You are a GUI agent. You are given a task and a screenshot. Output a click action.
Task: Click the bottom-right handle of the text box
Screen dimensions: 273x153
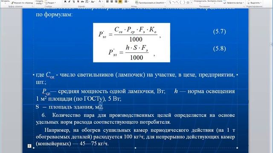237,148
